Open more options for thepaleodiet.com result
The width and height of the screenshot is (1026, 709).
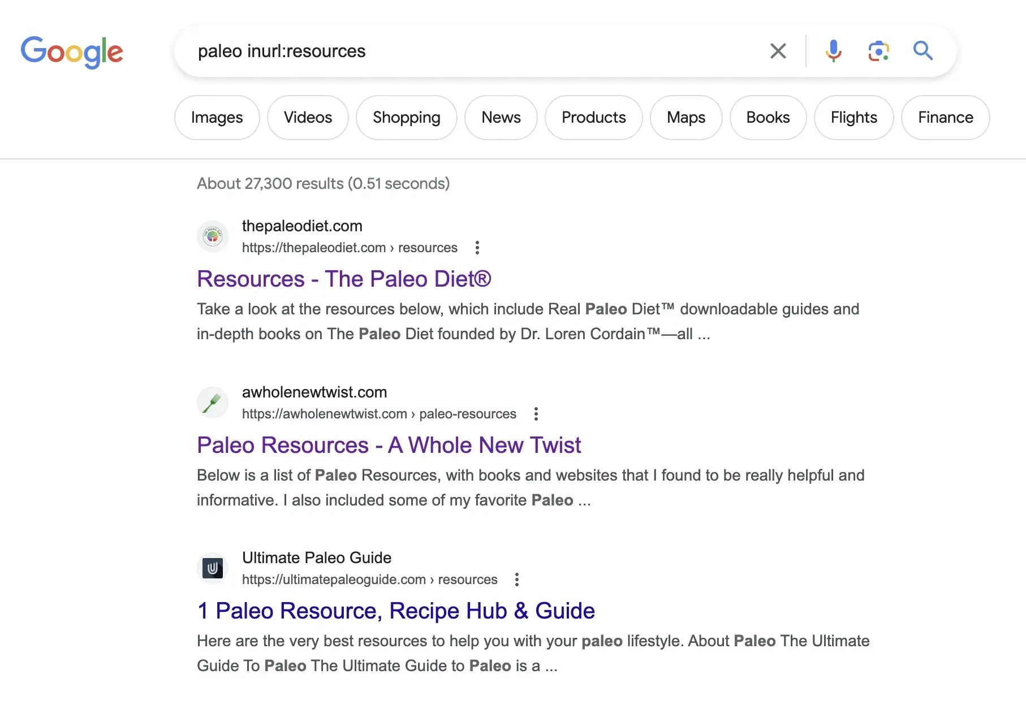[477, 248]
